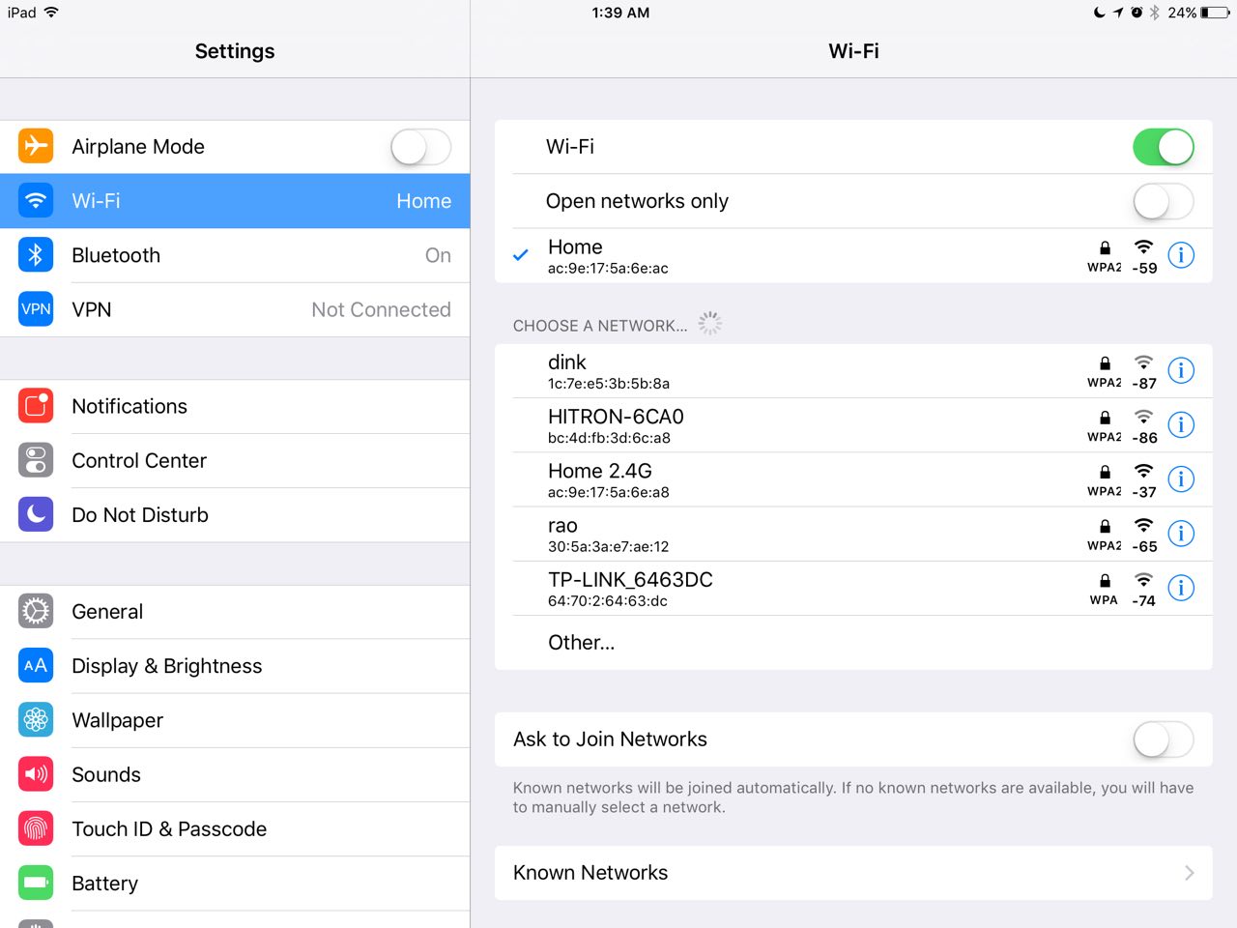This screenshot has height=928, width=1237.
Task: Tap the red Notifications icon
Action: coord(36,406)
